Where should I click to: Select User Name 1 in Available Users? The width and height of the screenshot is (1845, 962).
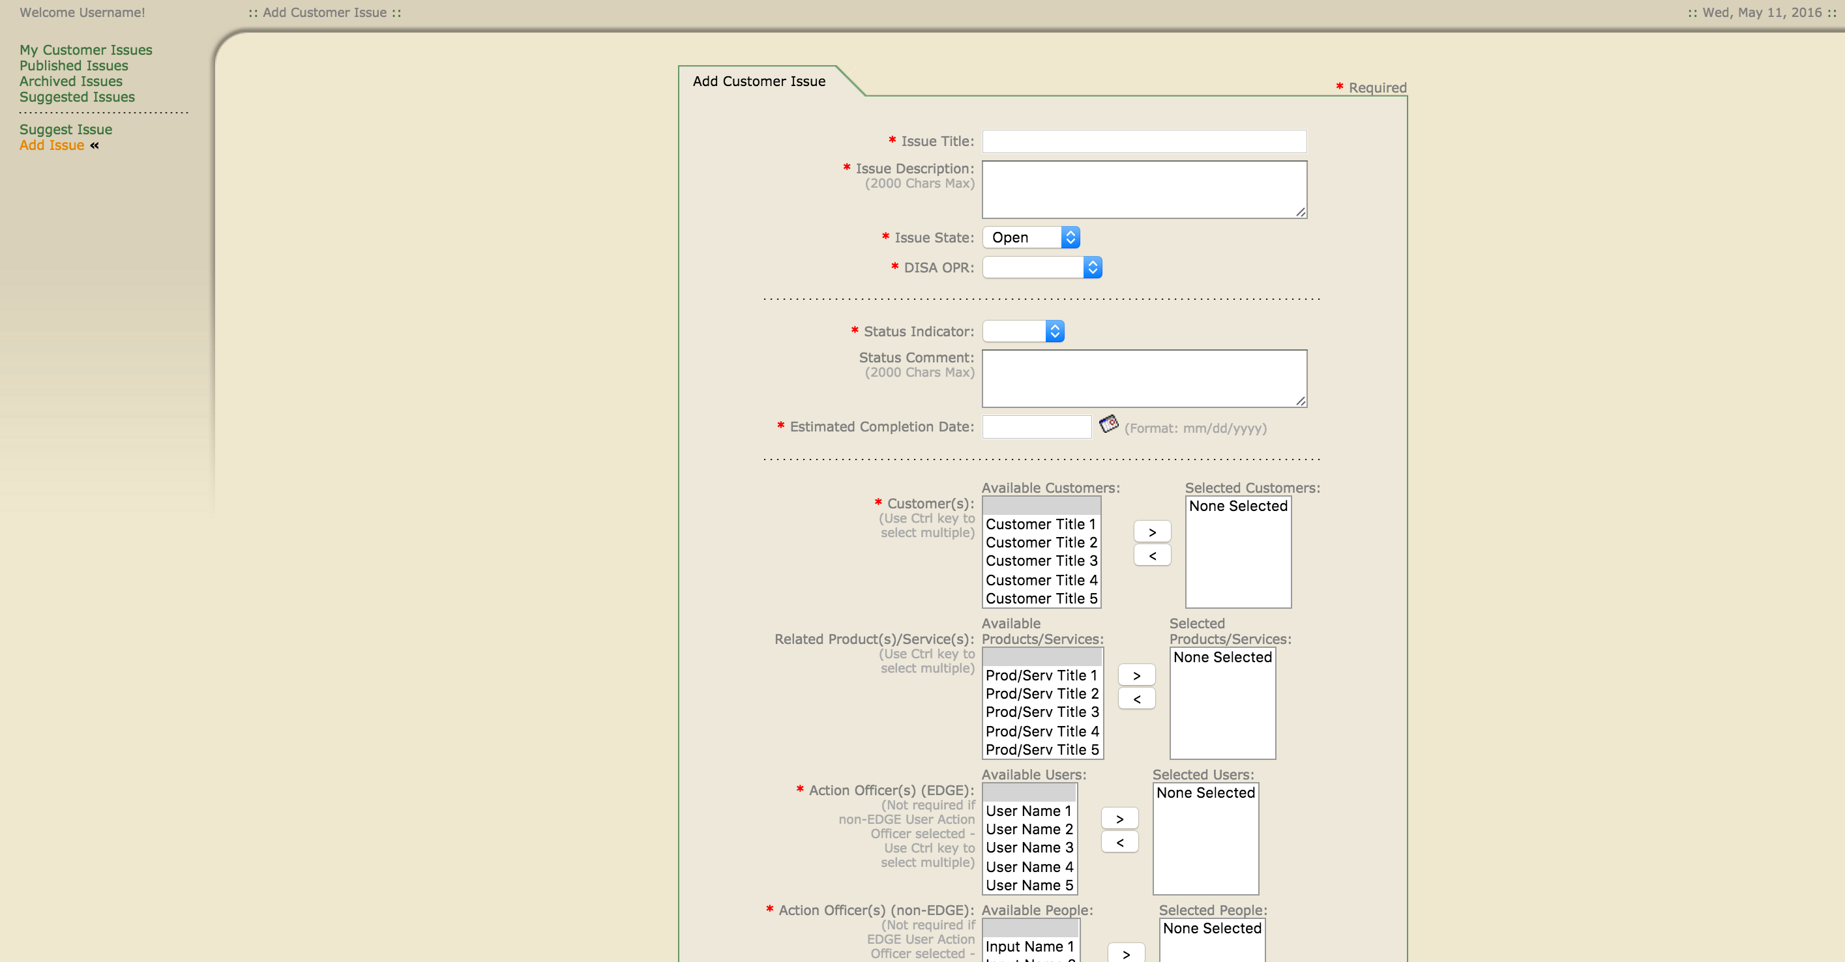tap(1029, 811)
